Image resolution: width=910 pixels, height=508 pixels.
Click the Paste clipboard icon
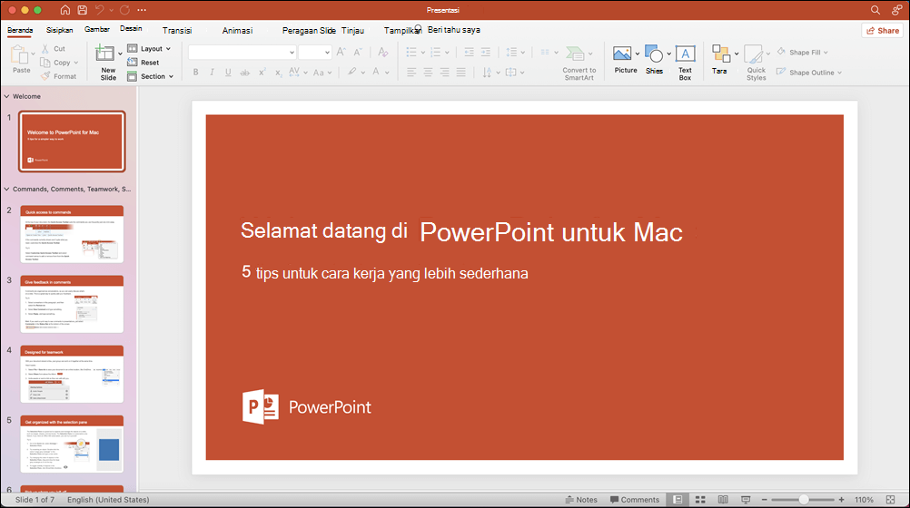pos(20,54)
